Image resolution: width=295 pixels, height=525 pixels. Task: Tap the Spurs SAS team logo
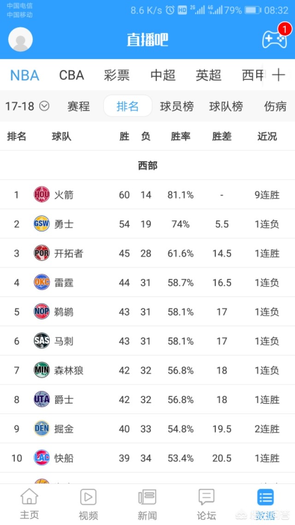[41, 341]
